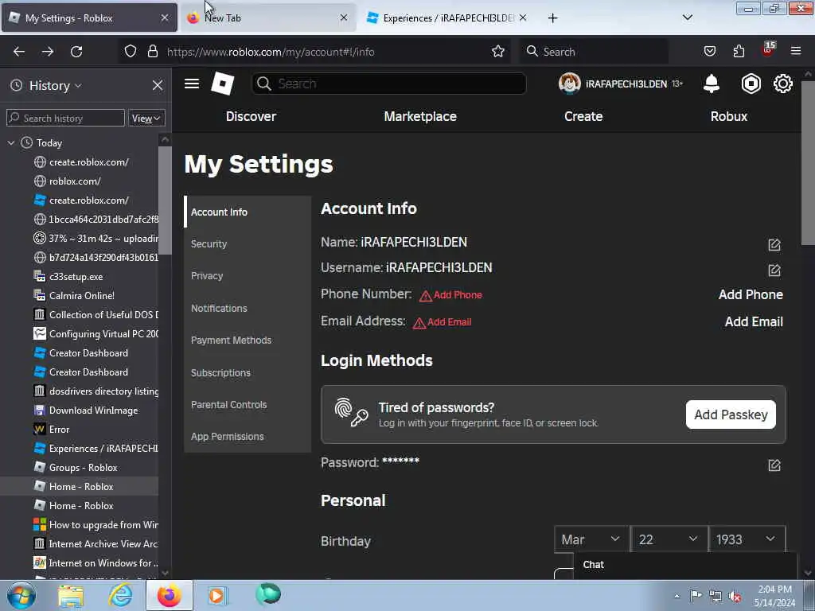Viewport: 815px width, 611px height.
Task: Edit the Password pencil icon
Action: click(774, 465)
